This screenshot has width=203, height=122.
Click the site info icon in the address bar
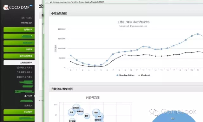[47, 2]
